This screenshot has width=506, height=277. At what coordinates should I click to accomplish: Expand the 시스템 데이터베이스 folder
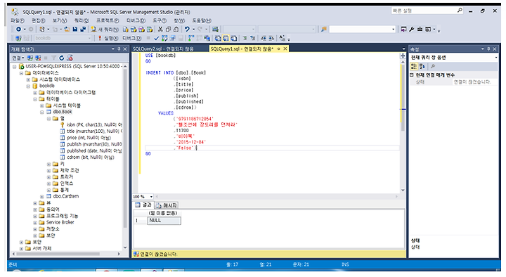[28, 79]
